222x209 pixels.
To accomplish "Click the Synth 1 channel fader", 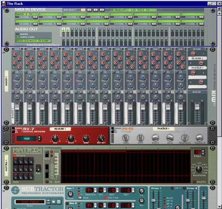I will (x=17, y=107).
